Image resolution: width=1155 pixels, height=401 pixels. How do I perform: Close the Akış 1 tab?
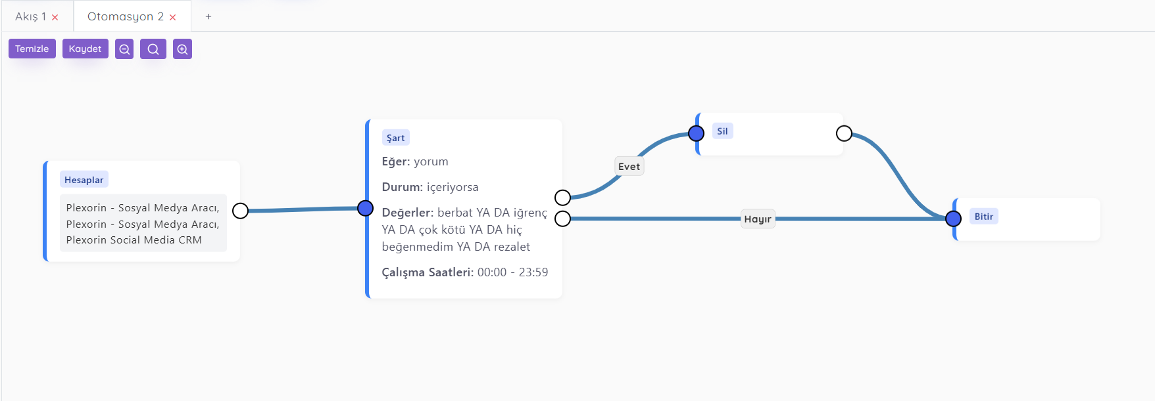[55, 18]
